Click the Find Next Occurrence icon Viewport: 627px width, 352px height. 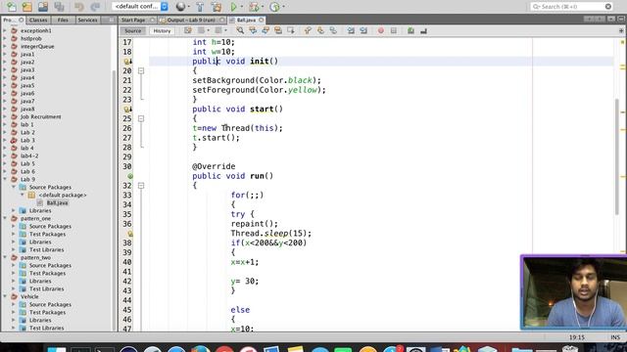tap(265, 30)
